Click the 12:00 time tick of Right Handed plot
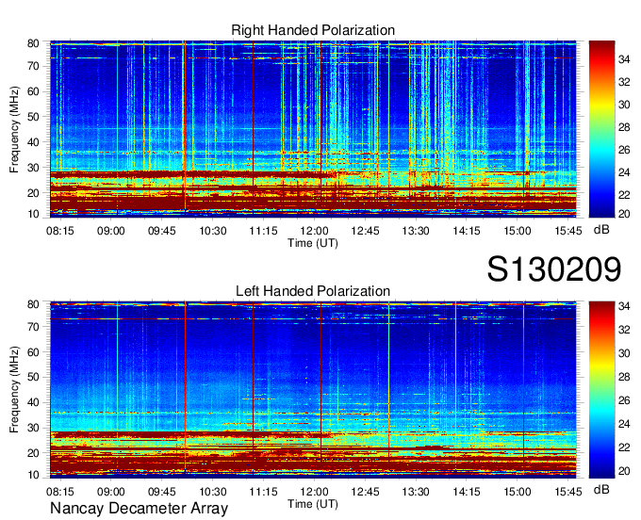The height and width of the screenshot is (520, 641). pos(314,231)
